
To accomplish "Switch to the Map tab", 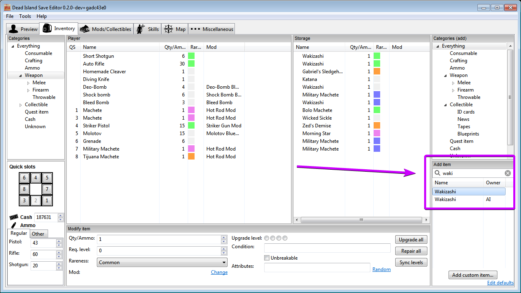I will click(x=175, y=29).
